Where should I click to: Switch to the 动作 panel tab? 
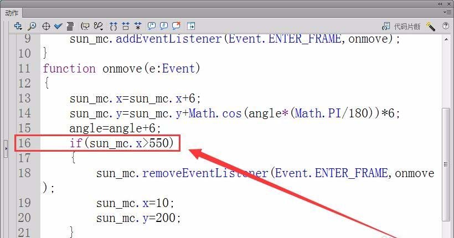pyautogui.click(x=12, y=13)
